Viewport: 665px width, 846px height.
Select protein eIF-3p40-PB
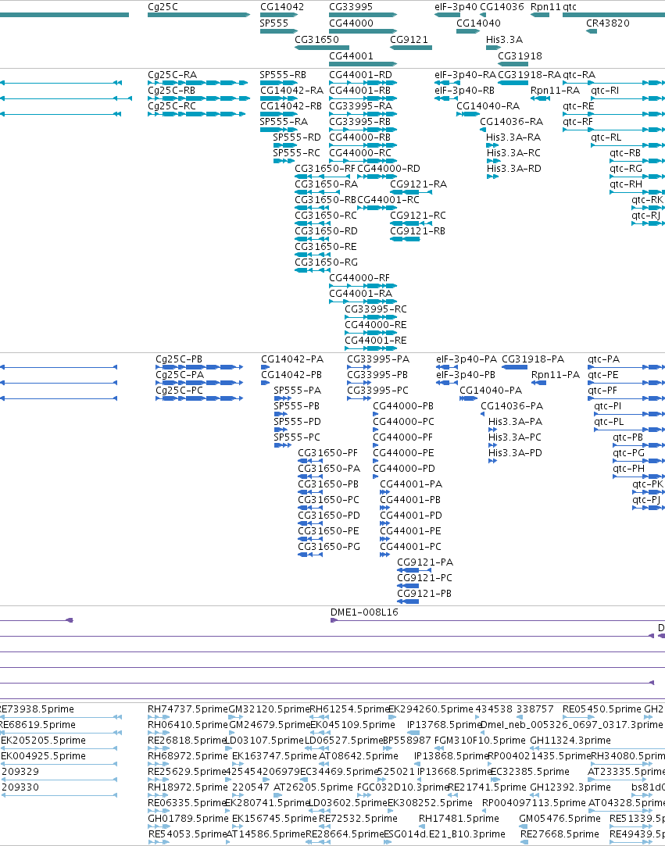[x=466, y=374]
